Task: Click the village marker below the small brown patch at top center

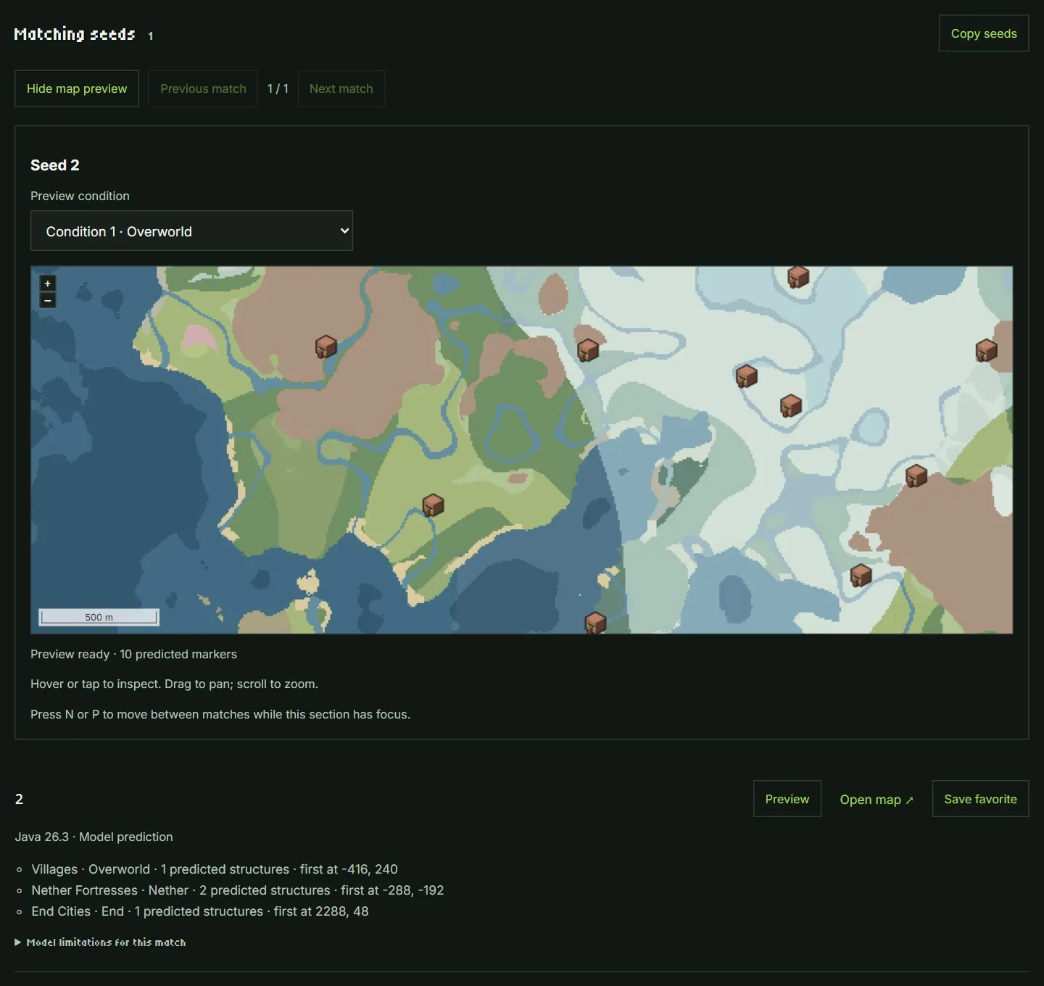Action: click(588, 350)
